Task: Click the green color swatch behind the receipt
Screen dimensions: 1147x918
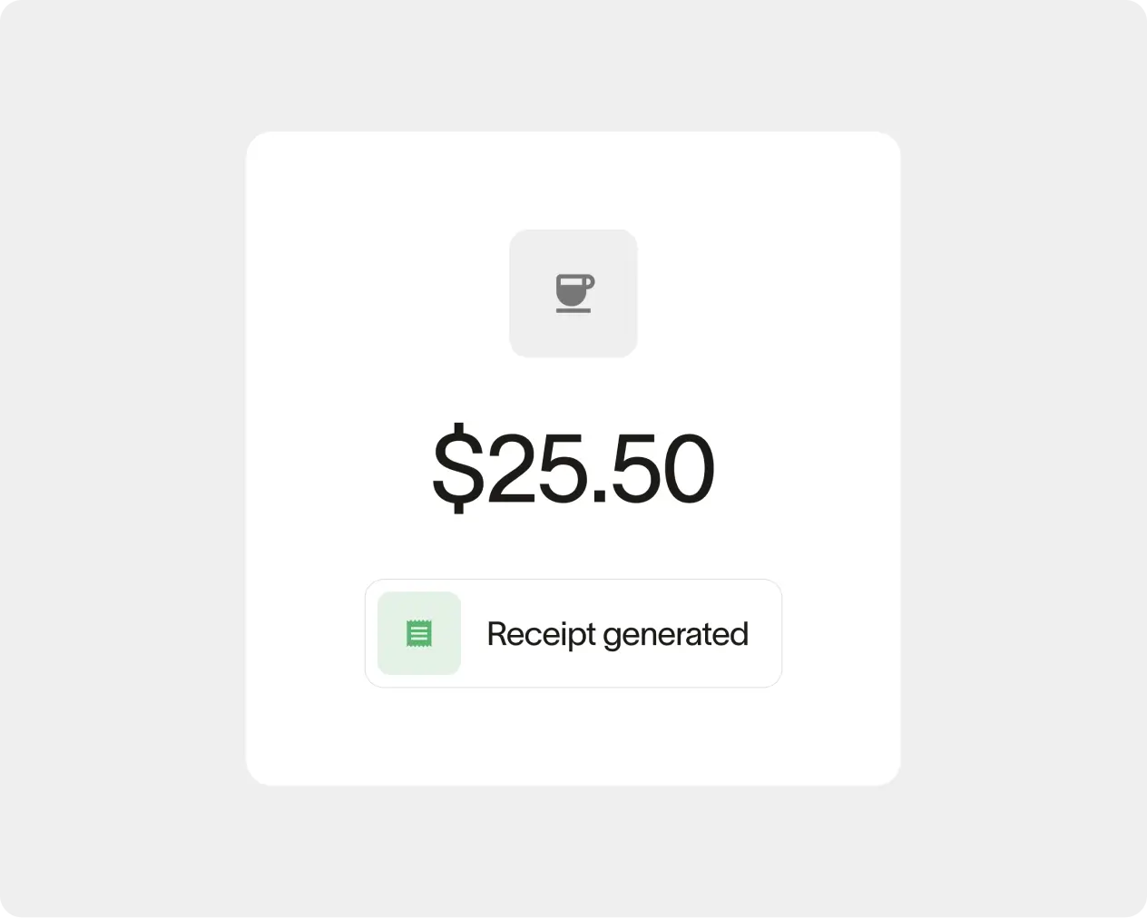Action: [418, 633]
